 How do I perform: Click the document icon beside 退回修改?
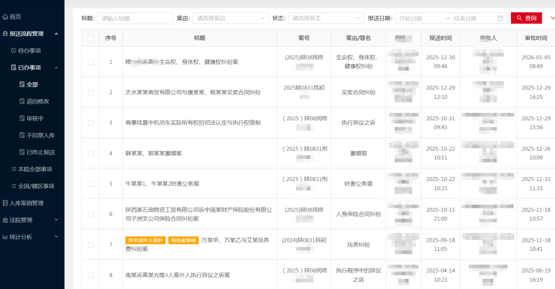22,101
